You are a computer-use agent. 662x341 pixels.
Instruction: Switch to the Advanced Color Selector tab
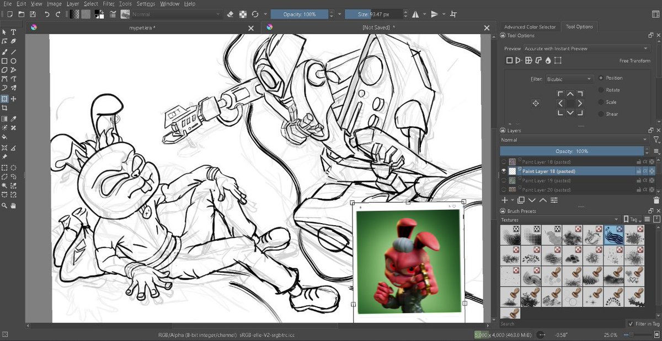[531, 26]
